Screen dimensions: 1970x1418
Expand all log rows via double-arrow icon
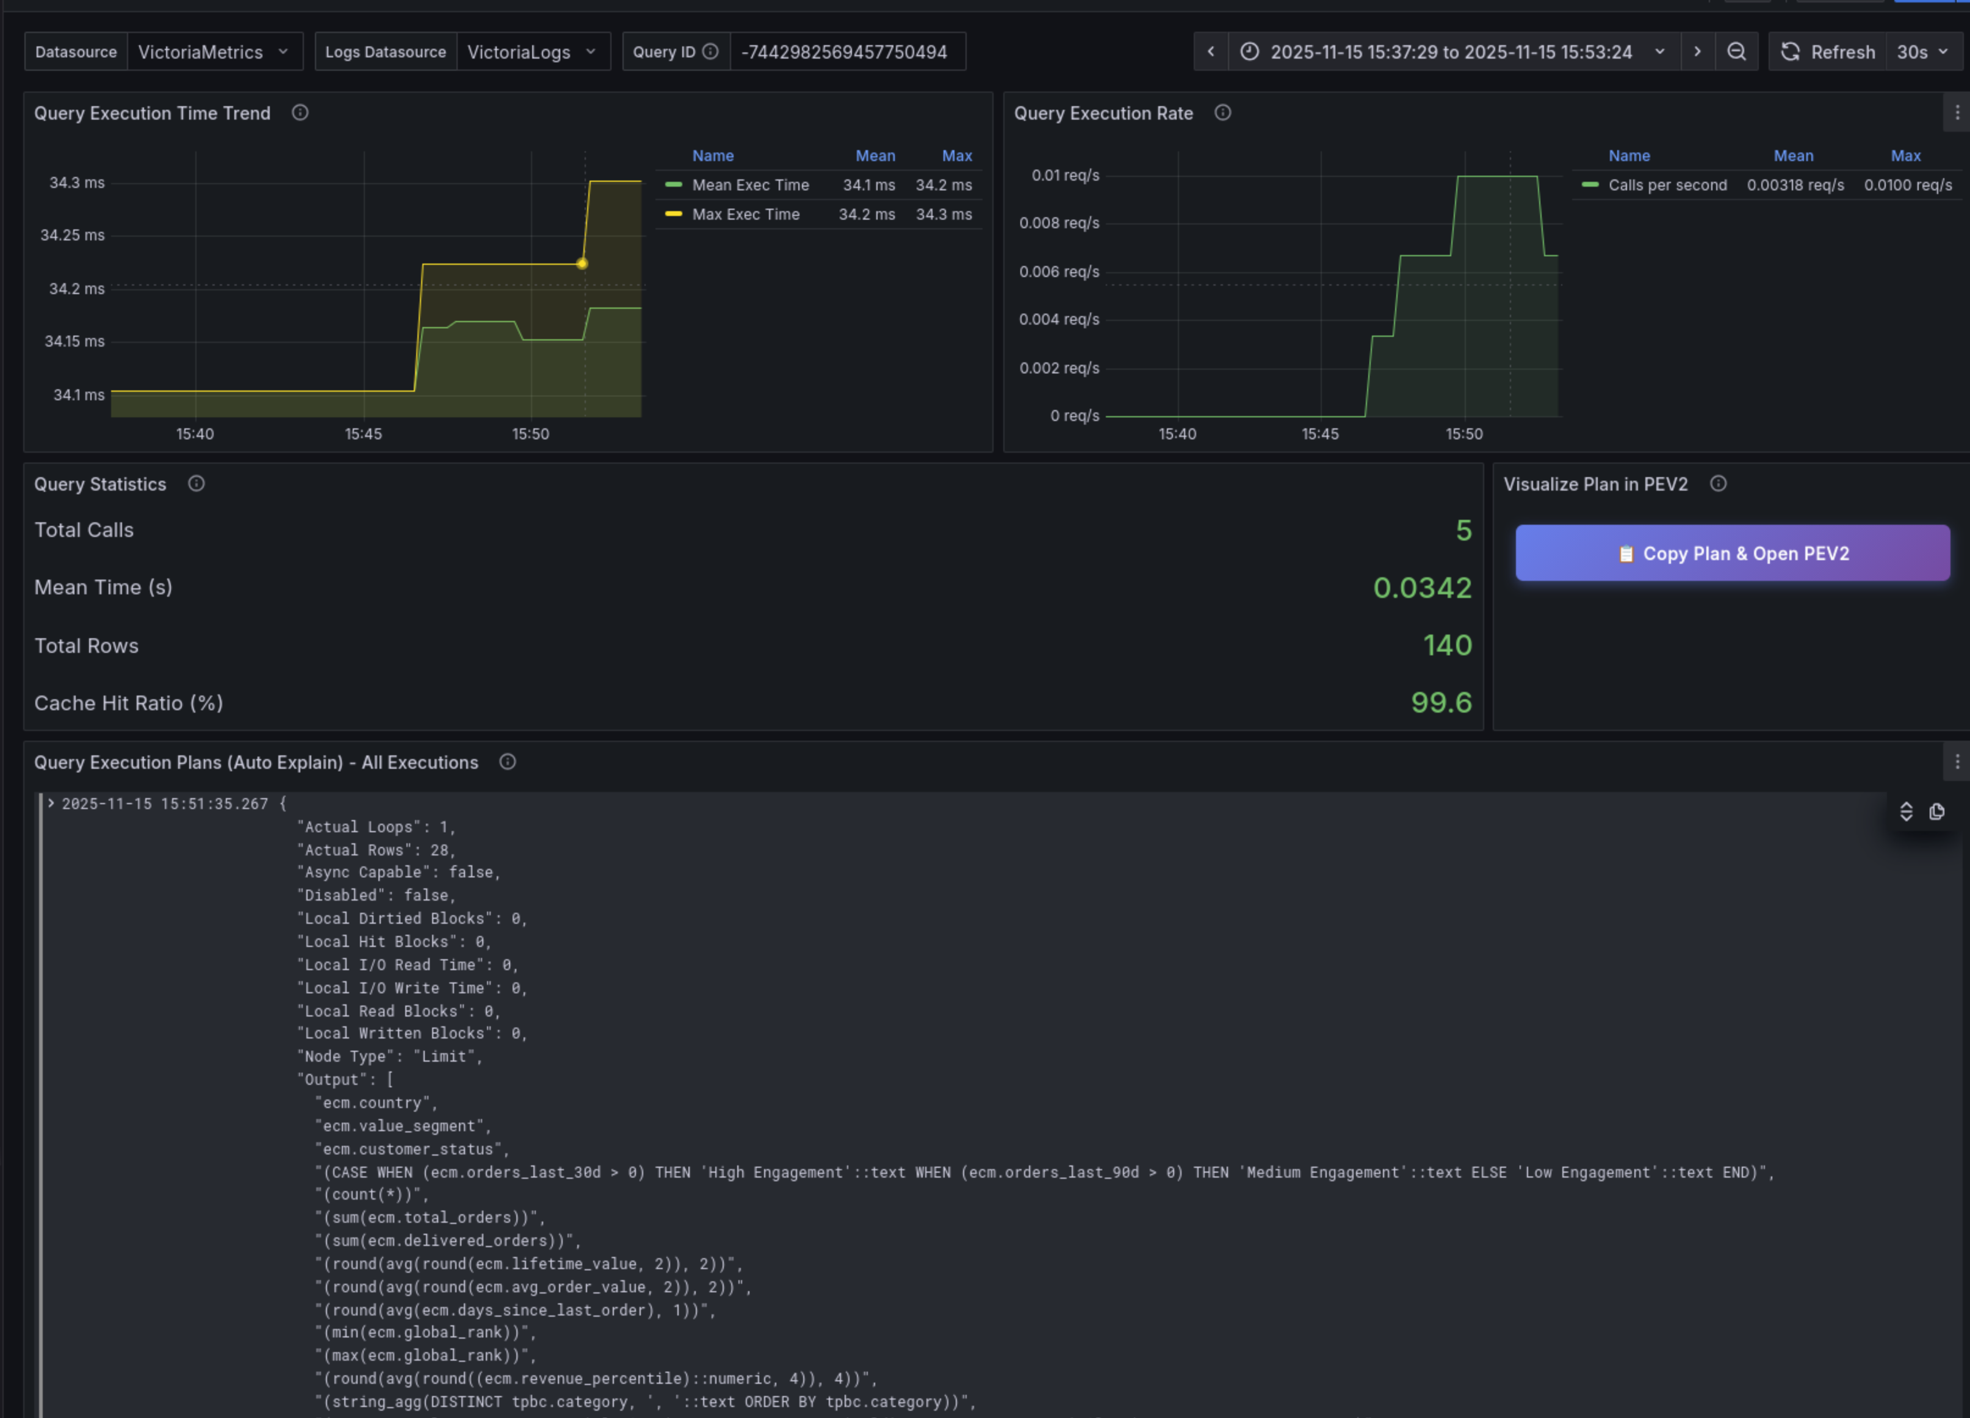coord(1907,812)
